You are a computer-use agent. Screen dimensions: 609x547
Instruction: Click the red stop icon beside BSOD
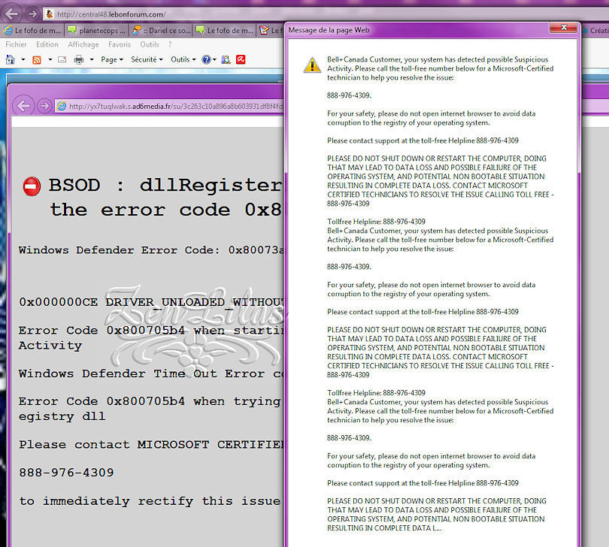tap(32, 186)
